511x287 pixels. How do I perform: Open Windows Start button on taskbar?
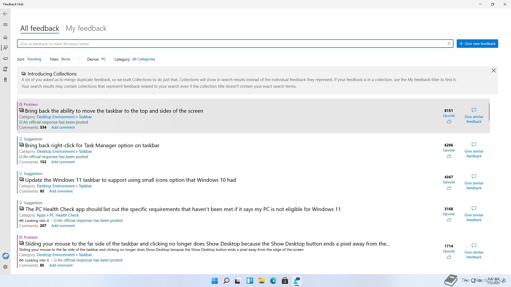[215, 281]
